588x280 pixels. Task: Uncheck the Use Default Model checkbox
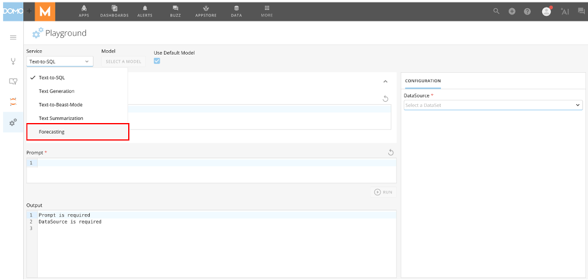pos(157,61)
